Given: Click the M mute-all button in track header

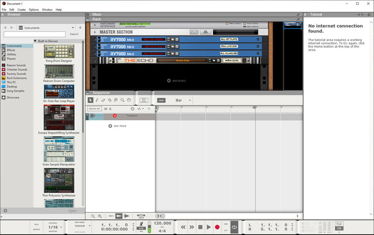Looking at the screenshot, I should pyautogui.click(x=106, y=109).
